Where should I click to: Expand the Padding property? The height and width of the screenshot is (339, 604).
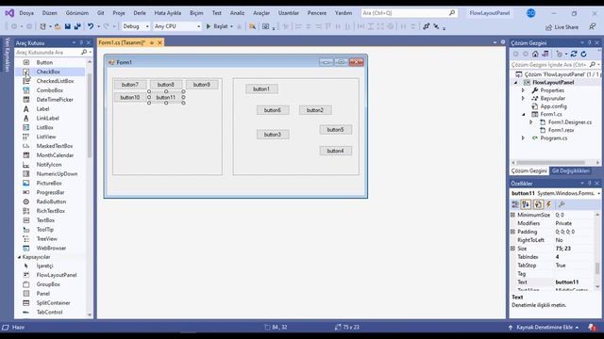(x=512, y=232)
